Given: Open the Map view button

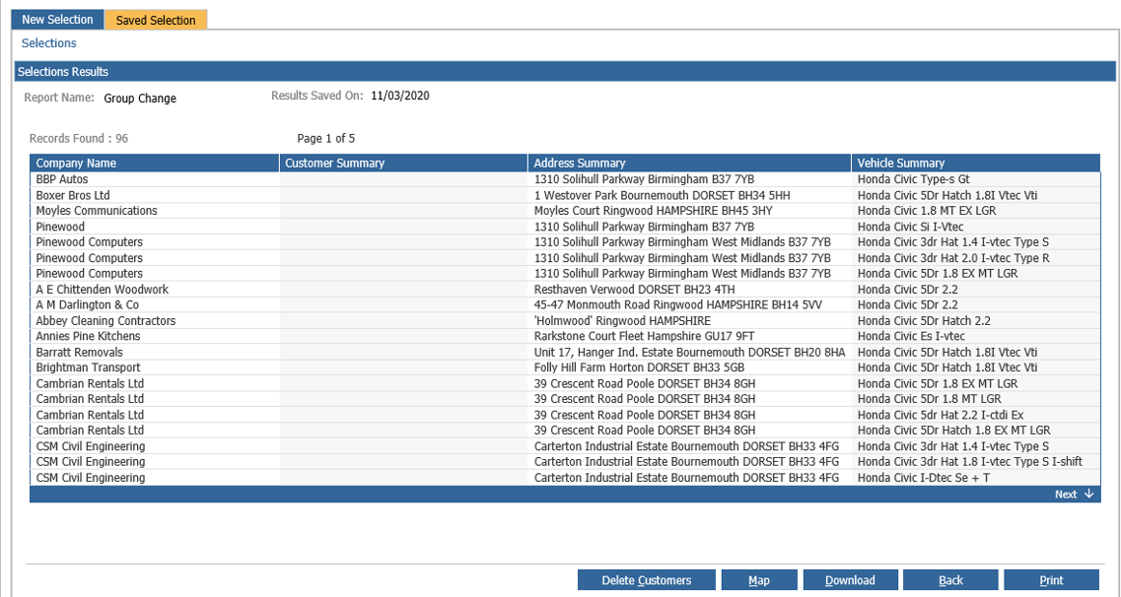Looking at the screenshot, I should (758, 580).
